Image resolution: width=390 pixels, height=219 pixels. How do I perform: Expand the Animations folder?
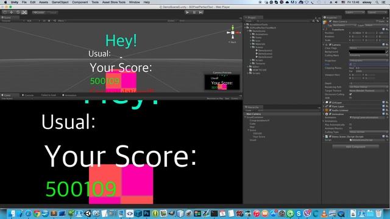[251, 34]
